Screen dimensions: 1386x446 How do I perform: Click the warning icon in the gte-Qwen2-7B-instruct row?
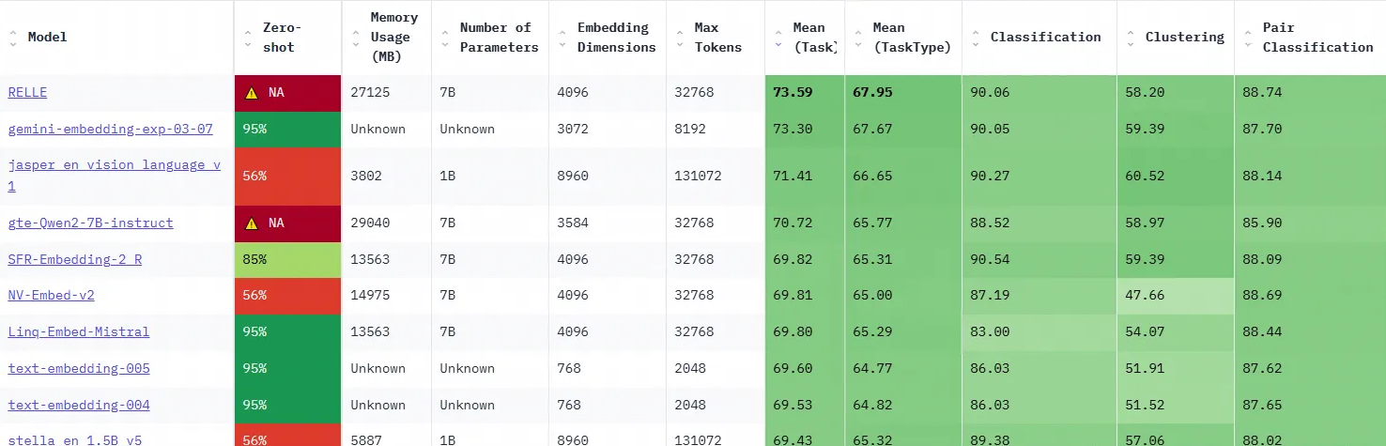pyautogui.click(x=252, y=223)
